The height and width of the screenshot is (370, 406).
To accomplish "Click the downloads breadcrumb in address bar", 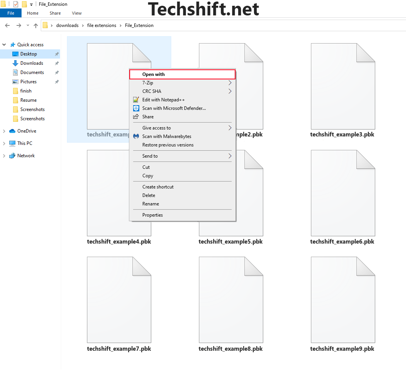I will click(x=67, y=25).
